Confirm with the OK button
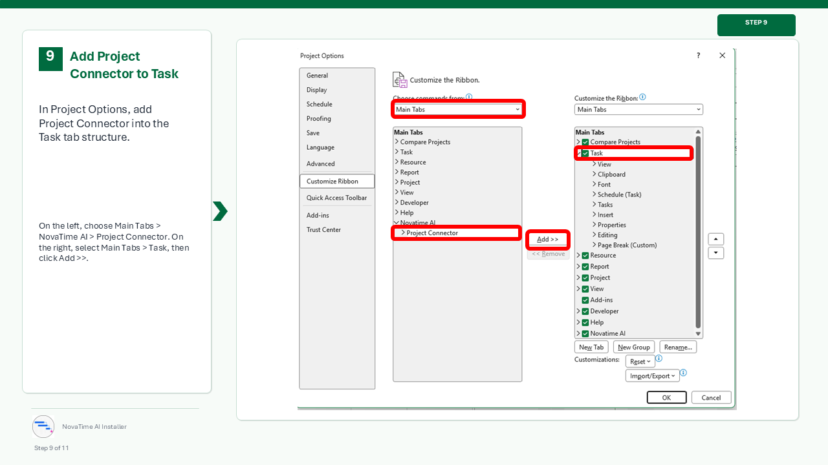Image resolution: width=828 pixels, height=465 pixels. [666, 397]
